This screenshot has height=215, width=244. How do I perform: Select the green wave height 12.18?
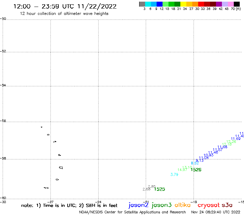pos(227,144)
